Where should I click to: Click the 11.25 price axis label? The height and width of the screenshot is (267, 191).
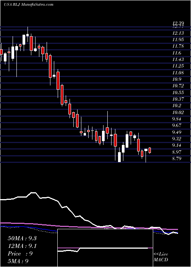tap(178, 66)
